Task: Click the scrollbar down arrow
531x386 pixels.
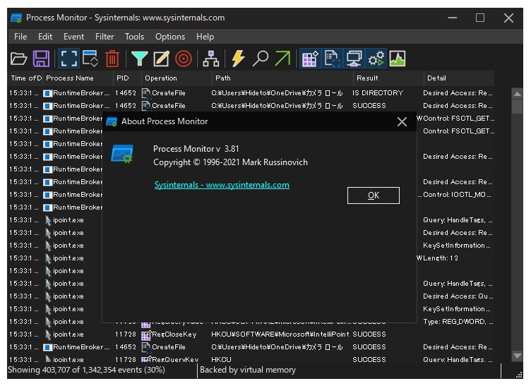Action: [x=517, y=356]
